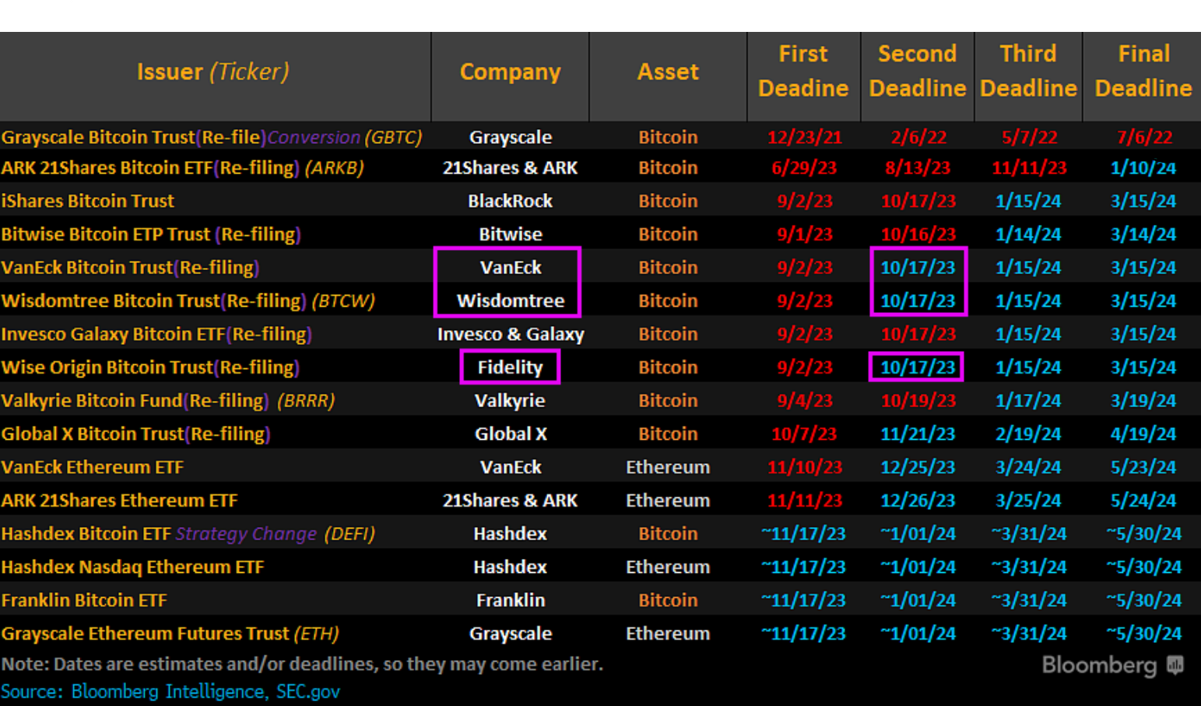Click the 'Fidelity' company cell
Viewport: 1201px width, 706px height.
coord(510,367)
